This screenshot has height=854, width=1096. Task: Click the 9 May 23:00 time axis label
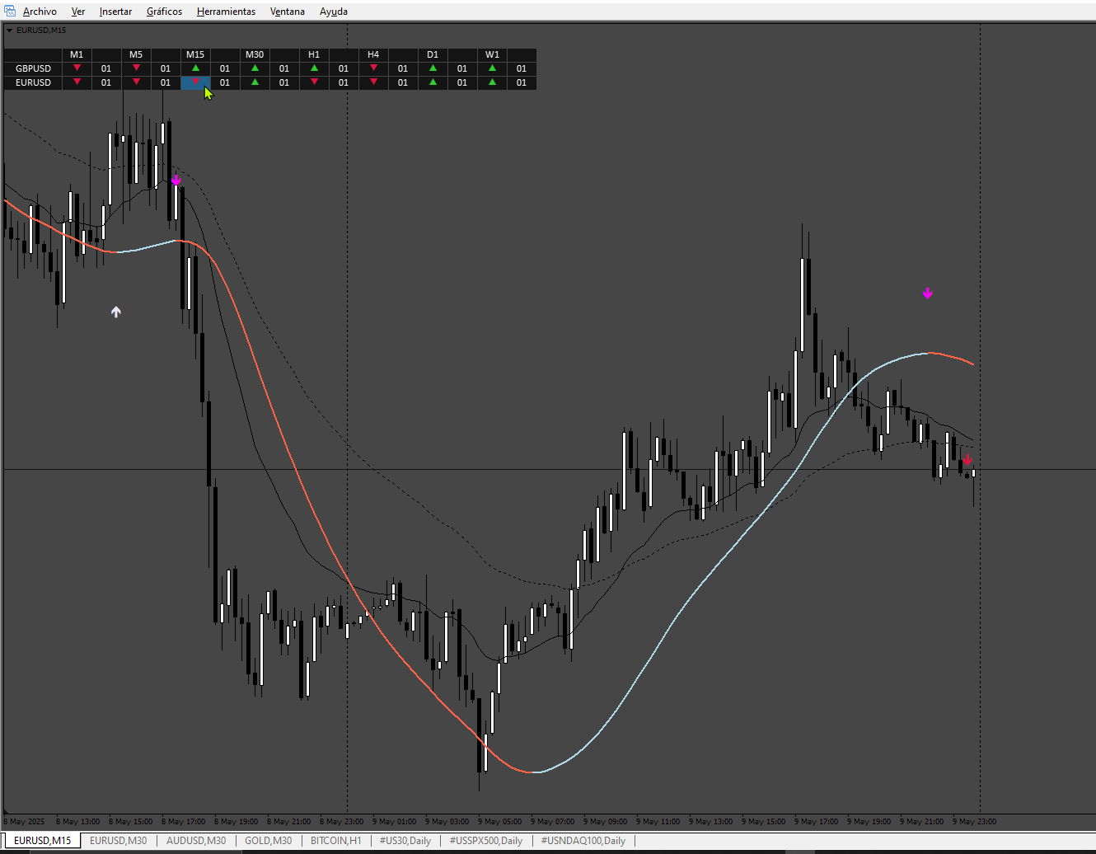975,821
